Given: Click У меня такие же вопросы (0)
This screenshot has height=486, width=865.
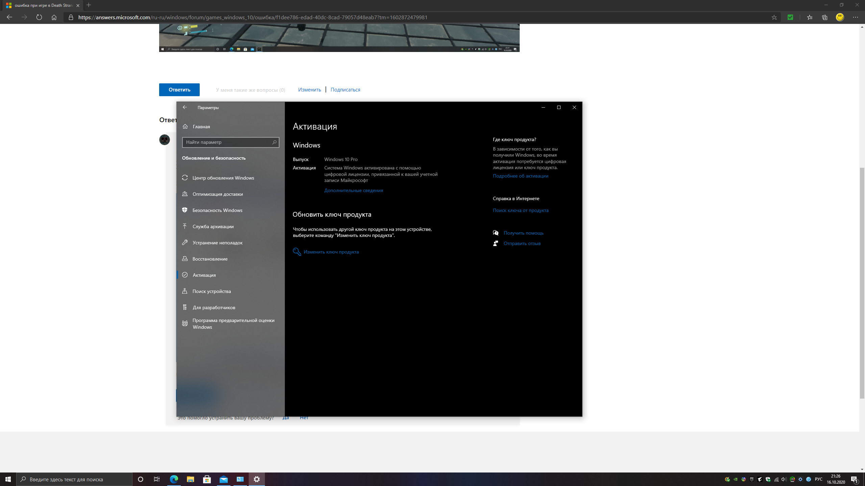Looking at the screenshot, I should 250,90.
